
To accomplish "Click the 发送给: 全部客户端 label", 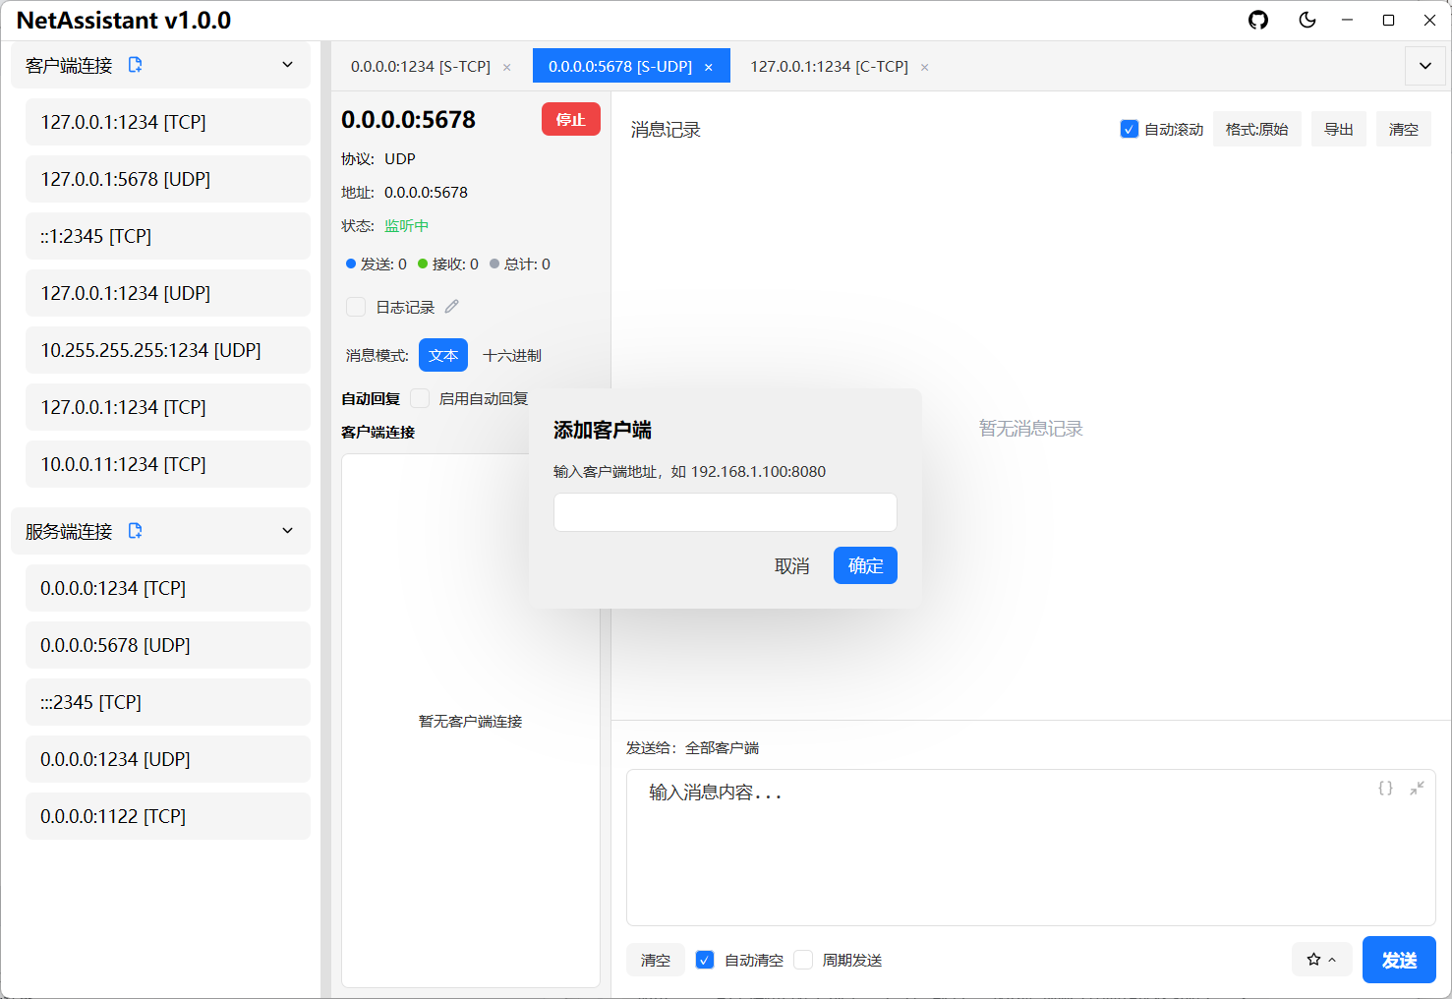I will click(692, 748).
